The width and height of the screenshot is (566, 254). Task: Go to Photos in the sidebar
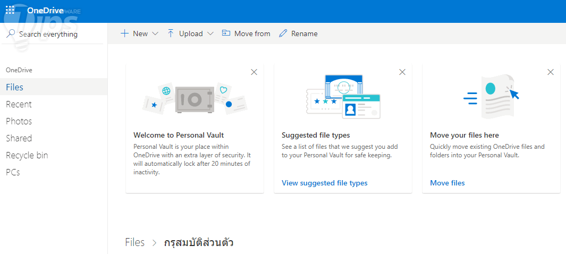(x=19, y=121)
